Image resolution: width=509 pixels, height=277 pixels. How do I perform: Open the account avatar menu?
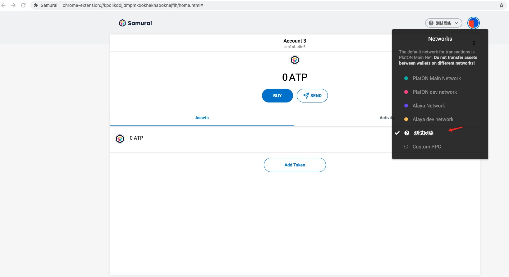click(473, 23)
